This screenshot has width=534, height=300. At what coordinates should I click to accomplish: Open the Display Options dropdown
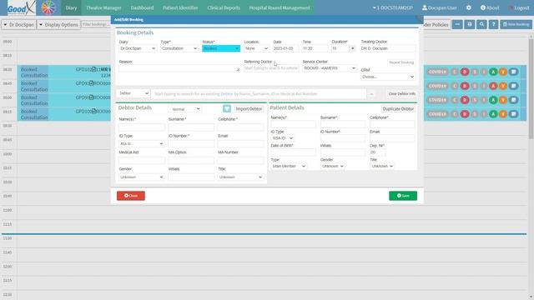[58, 24]
